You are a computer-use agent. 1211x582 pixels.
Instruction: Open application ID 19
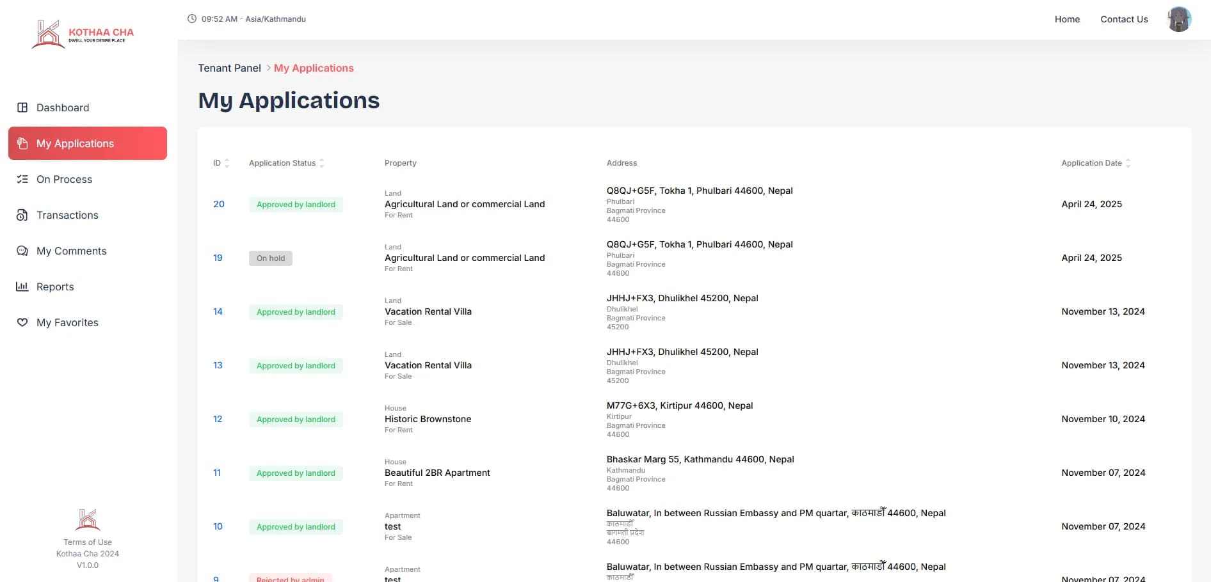218,258
